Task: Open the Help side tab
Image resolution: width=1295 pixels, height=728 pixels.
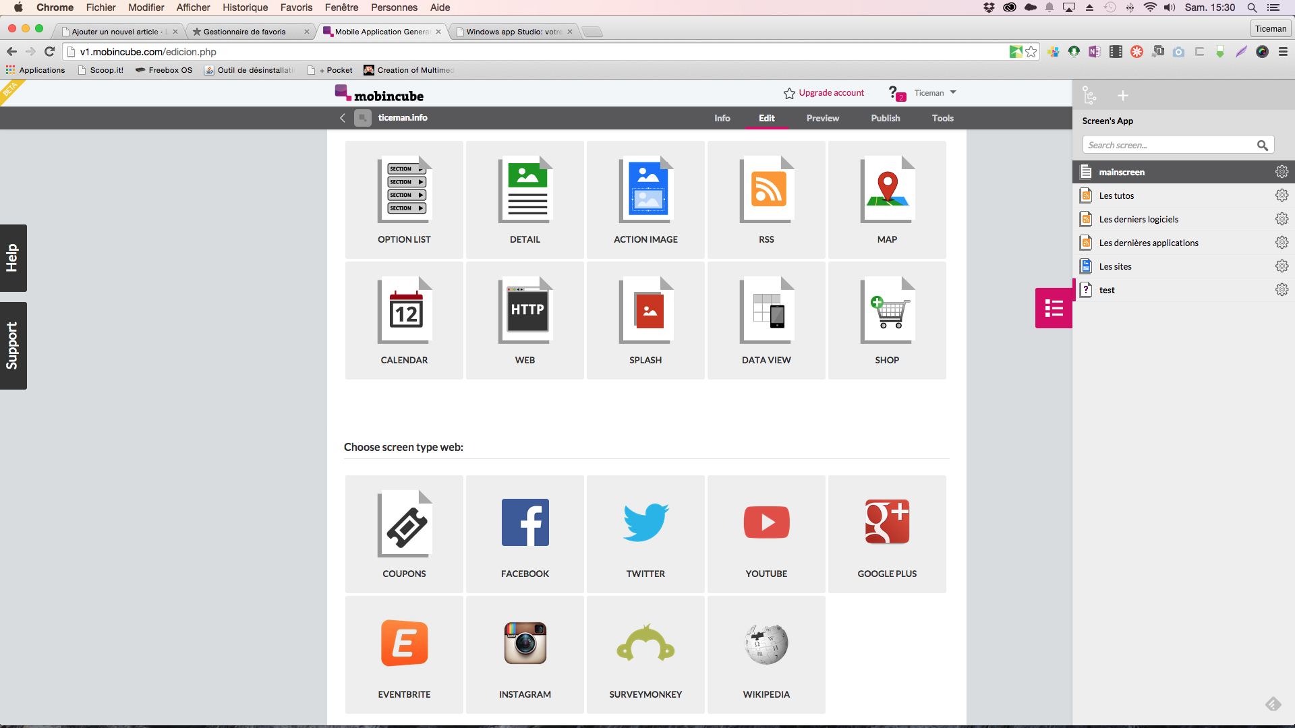Action: pos(13,258)
